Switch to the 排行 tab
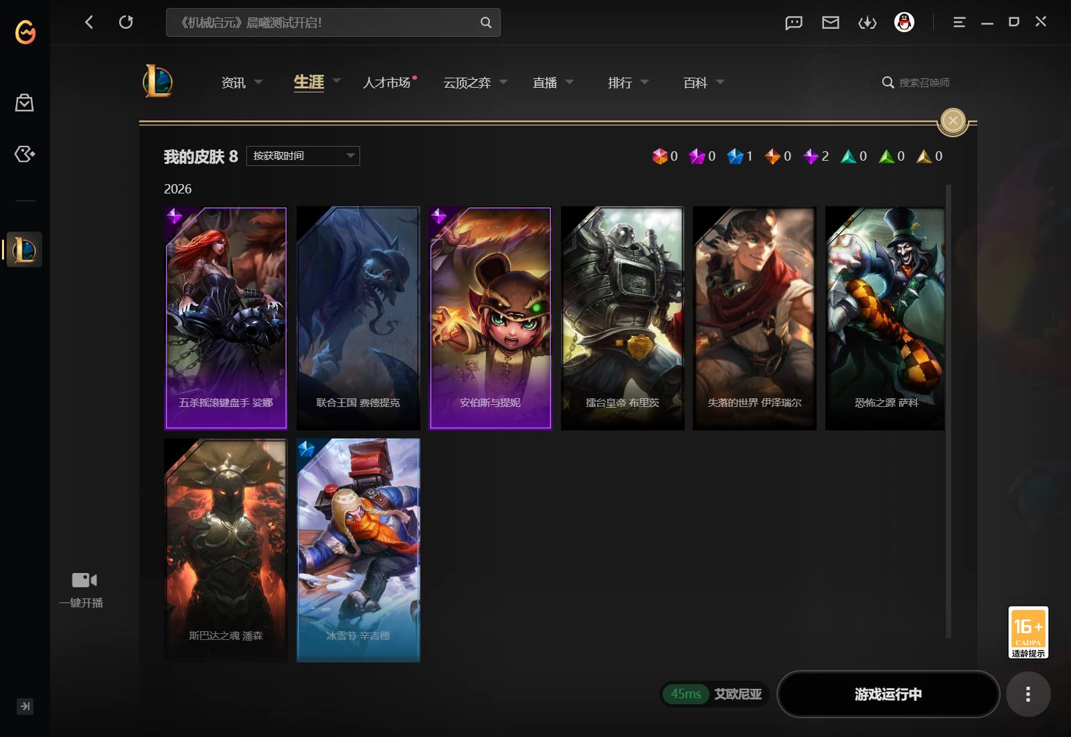The image size is (1071, 737). [x=620, y=82]
